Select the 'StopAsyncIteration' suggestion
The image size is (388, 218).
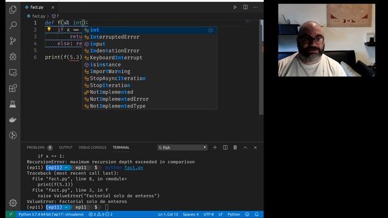coord(150,78)
